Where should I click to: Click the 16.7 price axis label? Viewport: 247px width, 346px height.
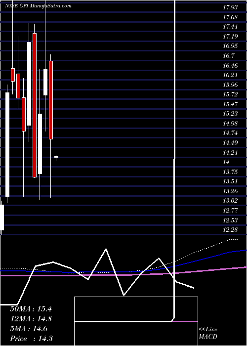(x=229, y=55)
